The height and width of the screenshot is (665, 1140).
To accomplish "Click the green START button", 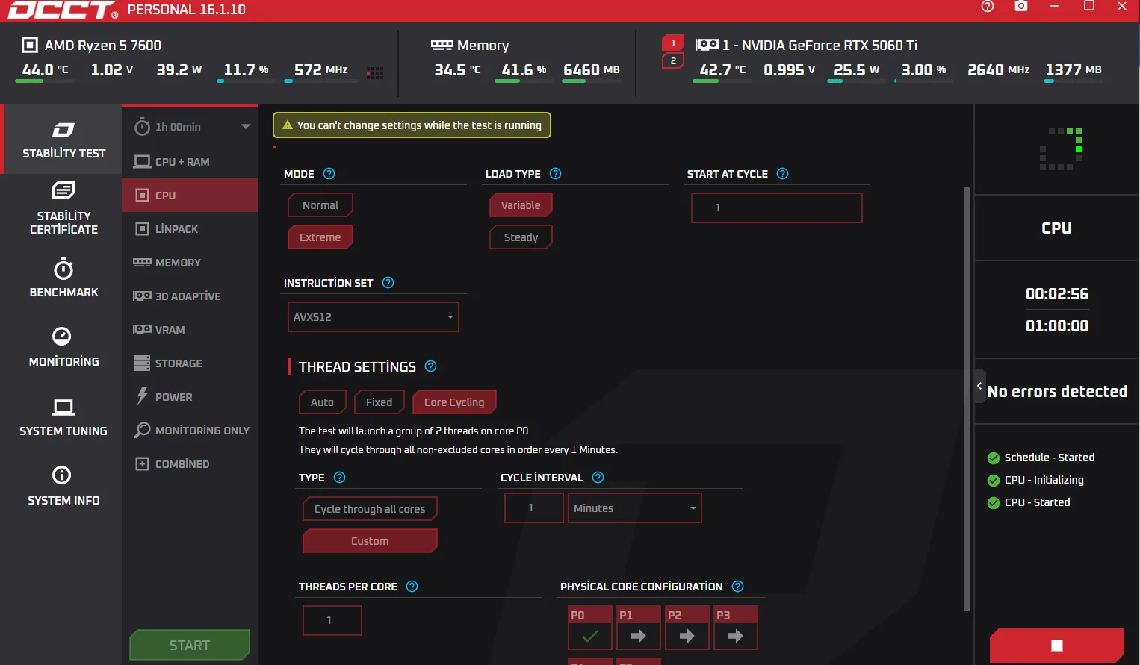I will click(190, 645).
